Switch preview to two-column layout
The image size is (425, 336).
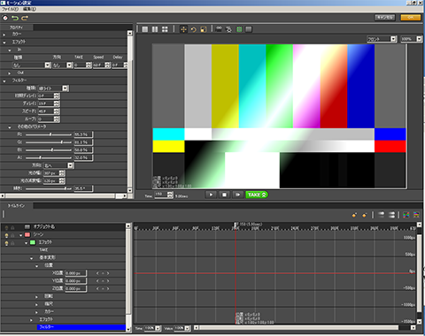155,29
